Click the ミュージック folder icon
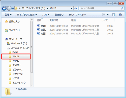 tap(10, 83)
